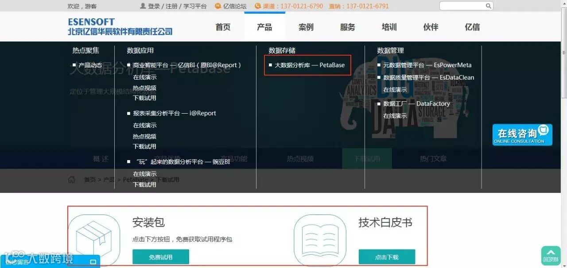Click the 学习平台 link
567x268 pixels.
(x=195, y=6)
